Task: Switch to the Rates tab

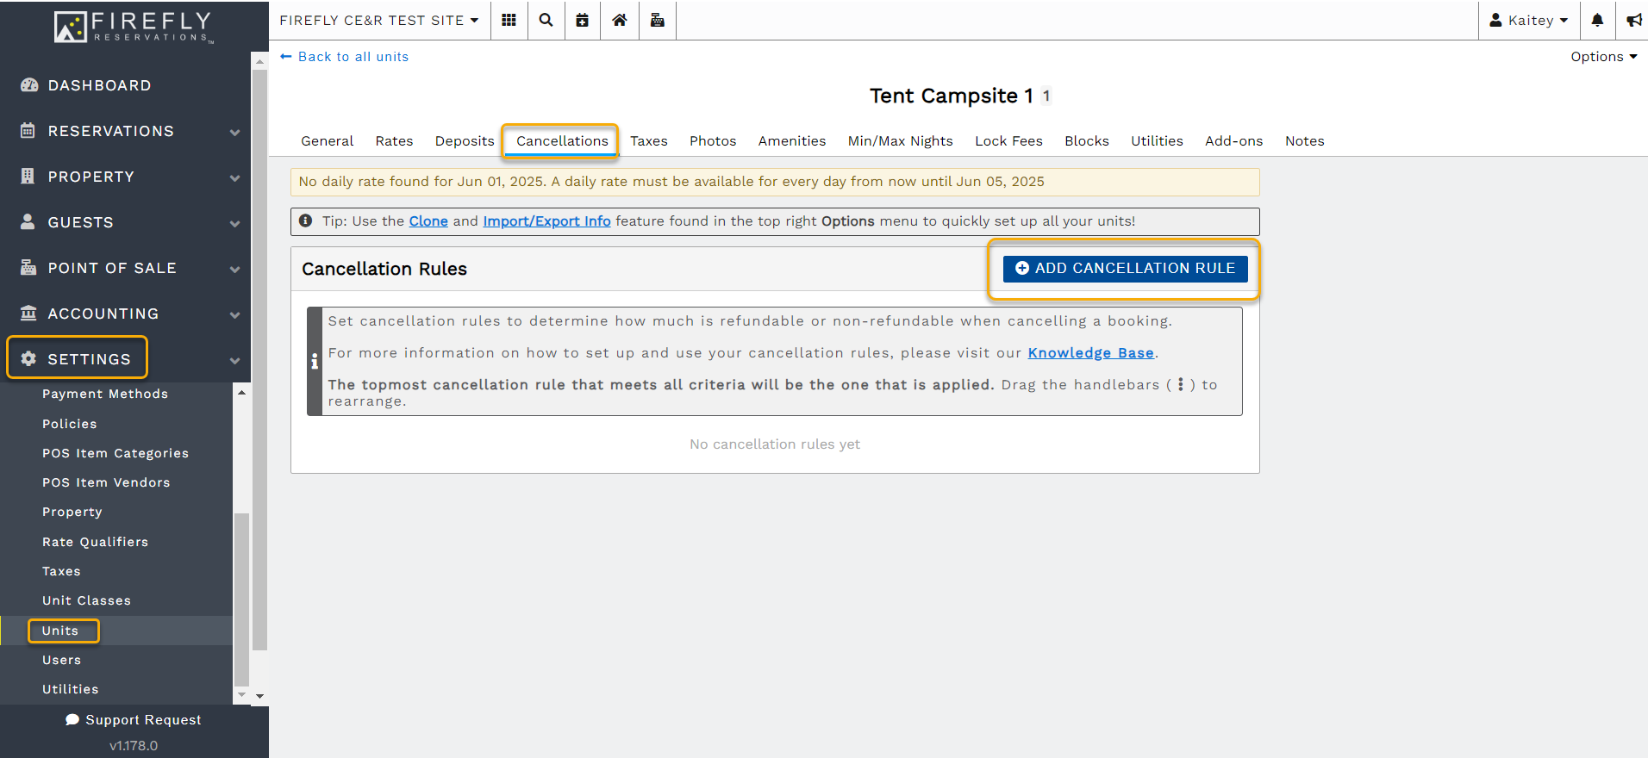Action: click(x=394, y=141)
